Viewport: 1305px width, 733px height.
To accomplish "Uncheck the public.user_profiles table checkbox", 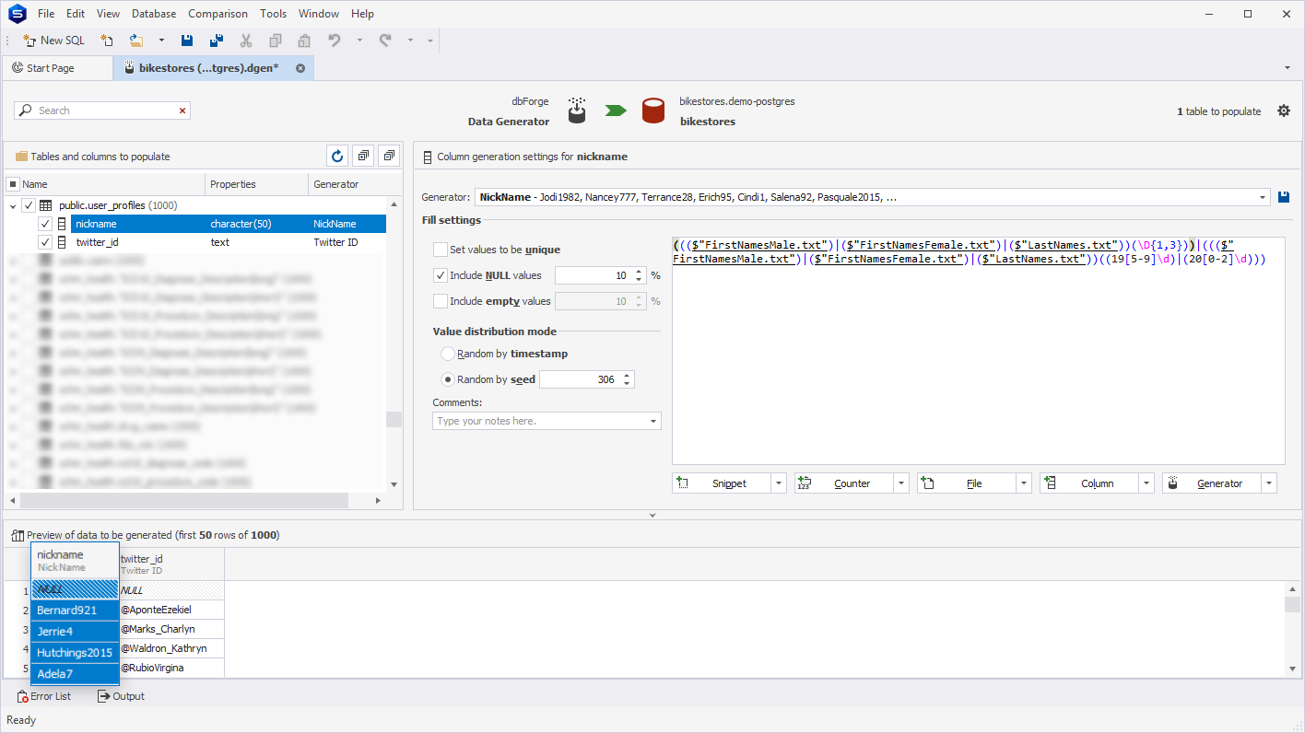I will point(29,205).
